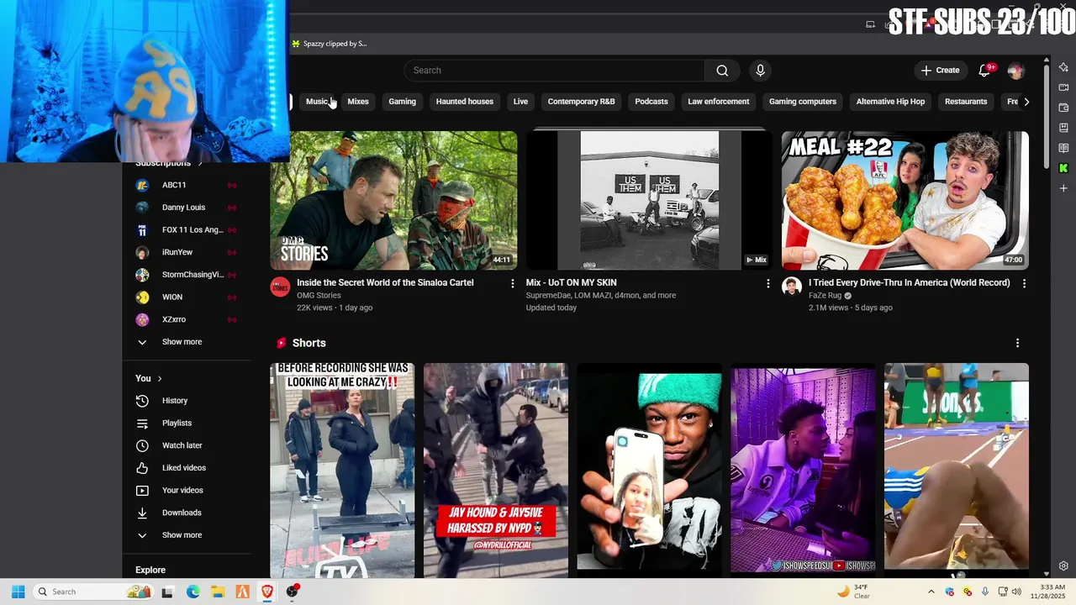1076x605 pixels.
Task: Open the Danny Louis subscription
Action: tap(187, 208)
